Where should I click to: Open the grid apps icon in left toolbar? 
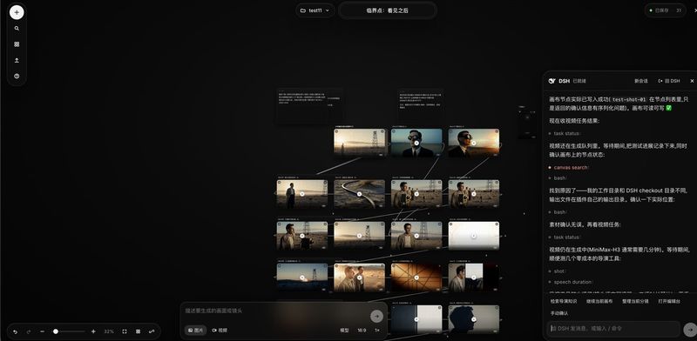[17, 44]
